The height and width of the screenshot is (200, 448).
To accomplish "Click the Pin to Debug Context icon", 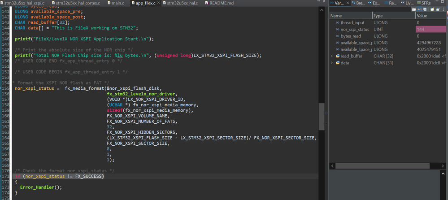I will coord(438,9).
